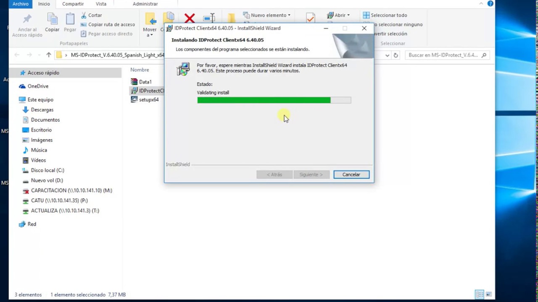Viewport: 538px width, 302px height.
Task: Open the Documentos folder
Action: 45,120
